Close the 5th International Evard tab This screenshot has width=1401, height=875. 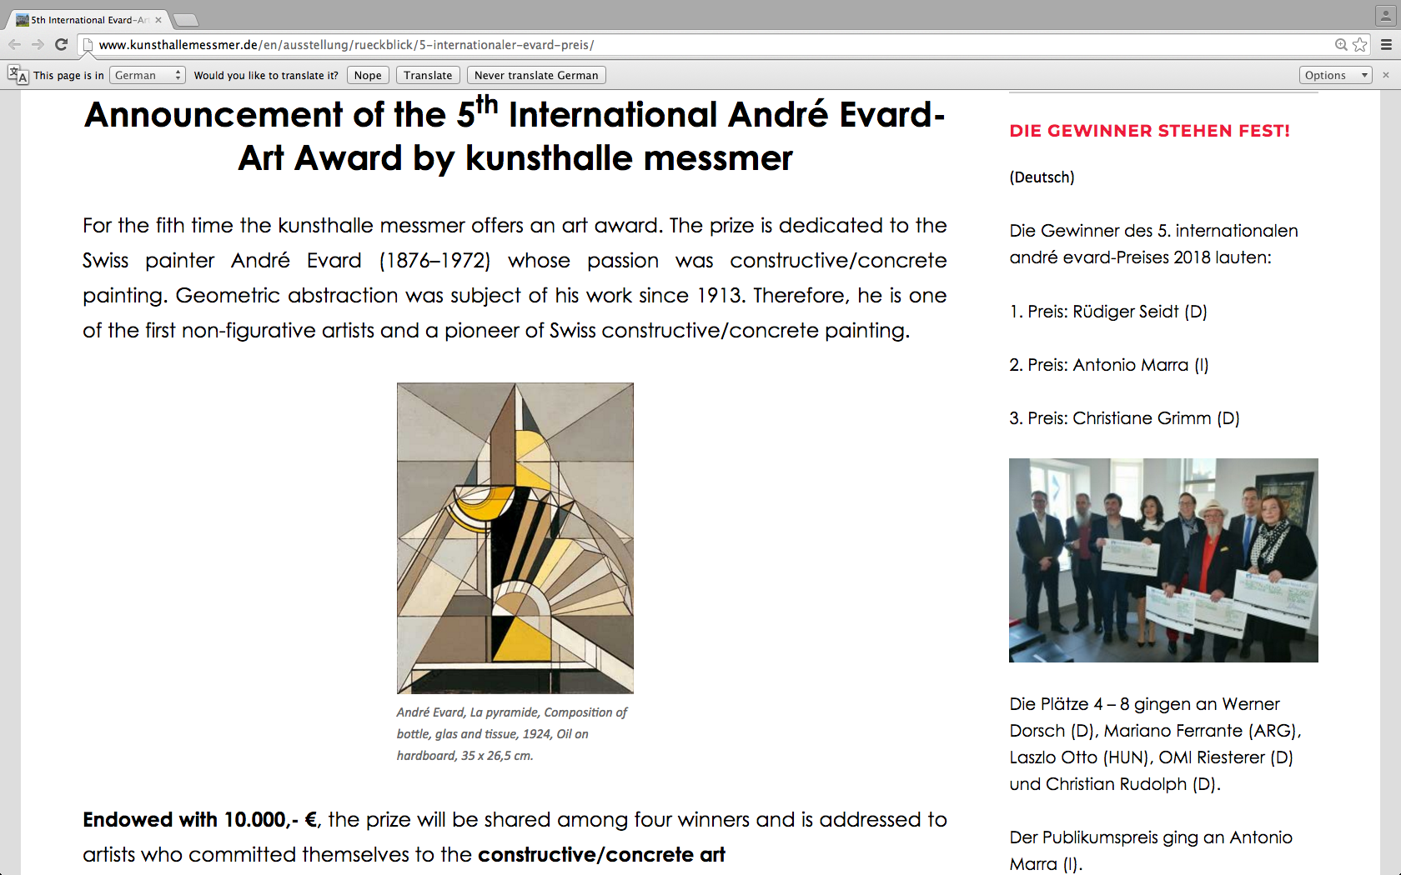(158, 20)
